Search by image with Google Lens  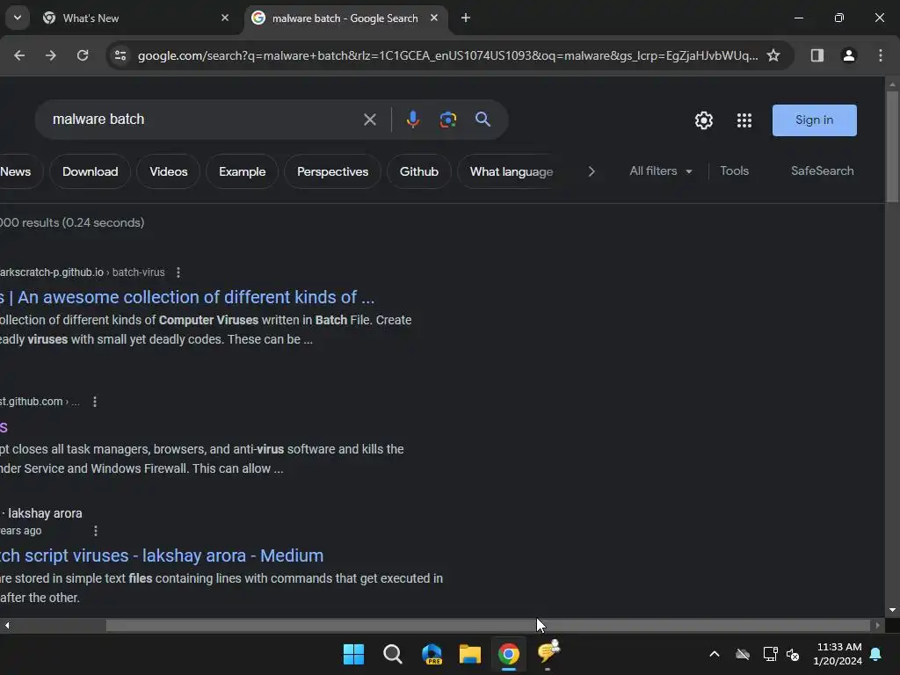(447, 120)
